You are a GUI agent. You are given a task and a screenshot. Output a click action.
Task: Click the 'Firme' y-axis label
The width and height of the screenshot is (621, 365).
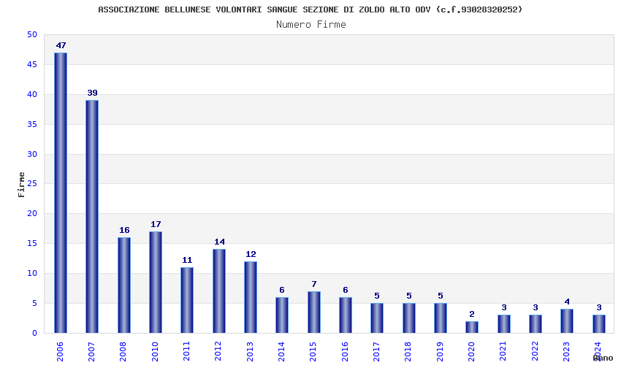[x=21, y=185]
